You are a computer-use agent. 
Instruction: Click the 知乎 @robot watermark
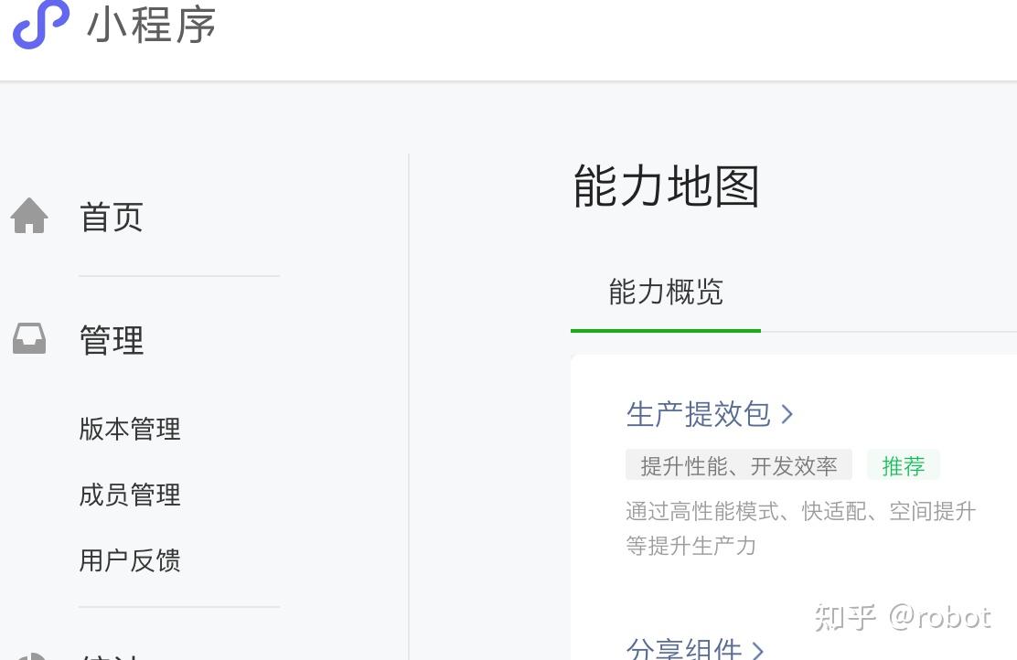(x=903, y=616)
